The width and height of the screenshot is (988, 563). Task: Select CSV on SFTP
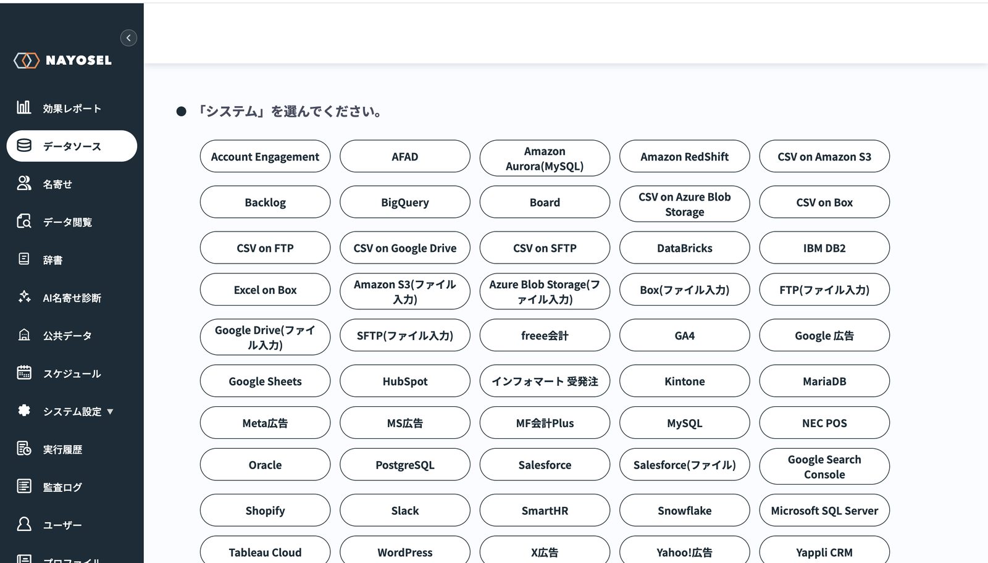tap(545, 248)
